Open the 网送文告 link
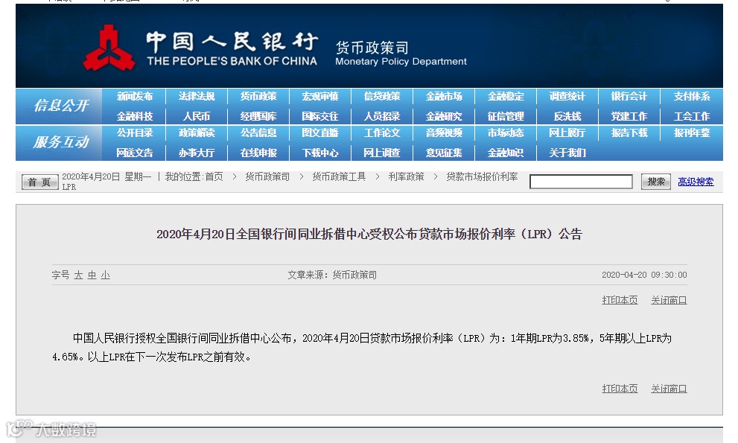 coord(135,153)
